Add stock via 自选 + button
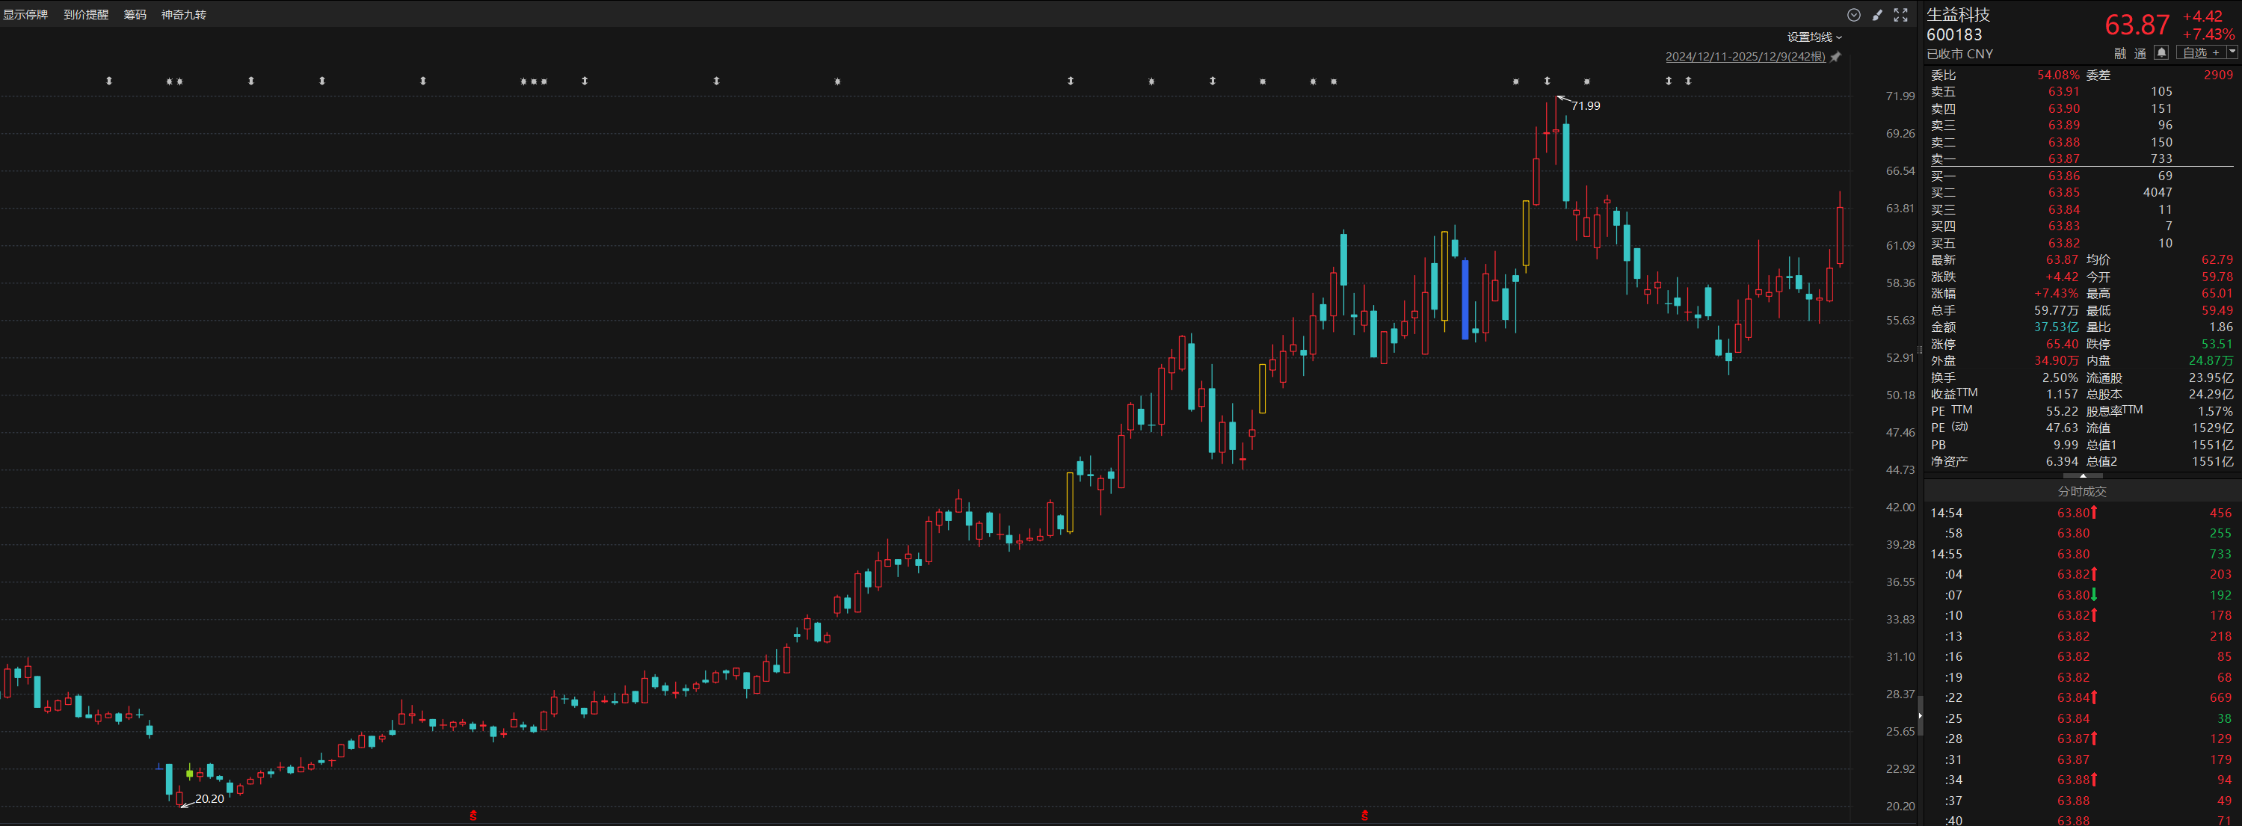The width and height of the screenshot is (2242, 826). (2200, 52)
